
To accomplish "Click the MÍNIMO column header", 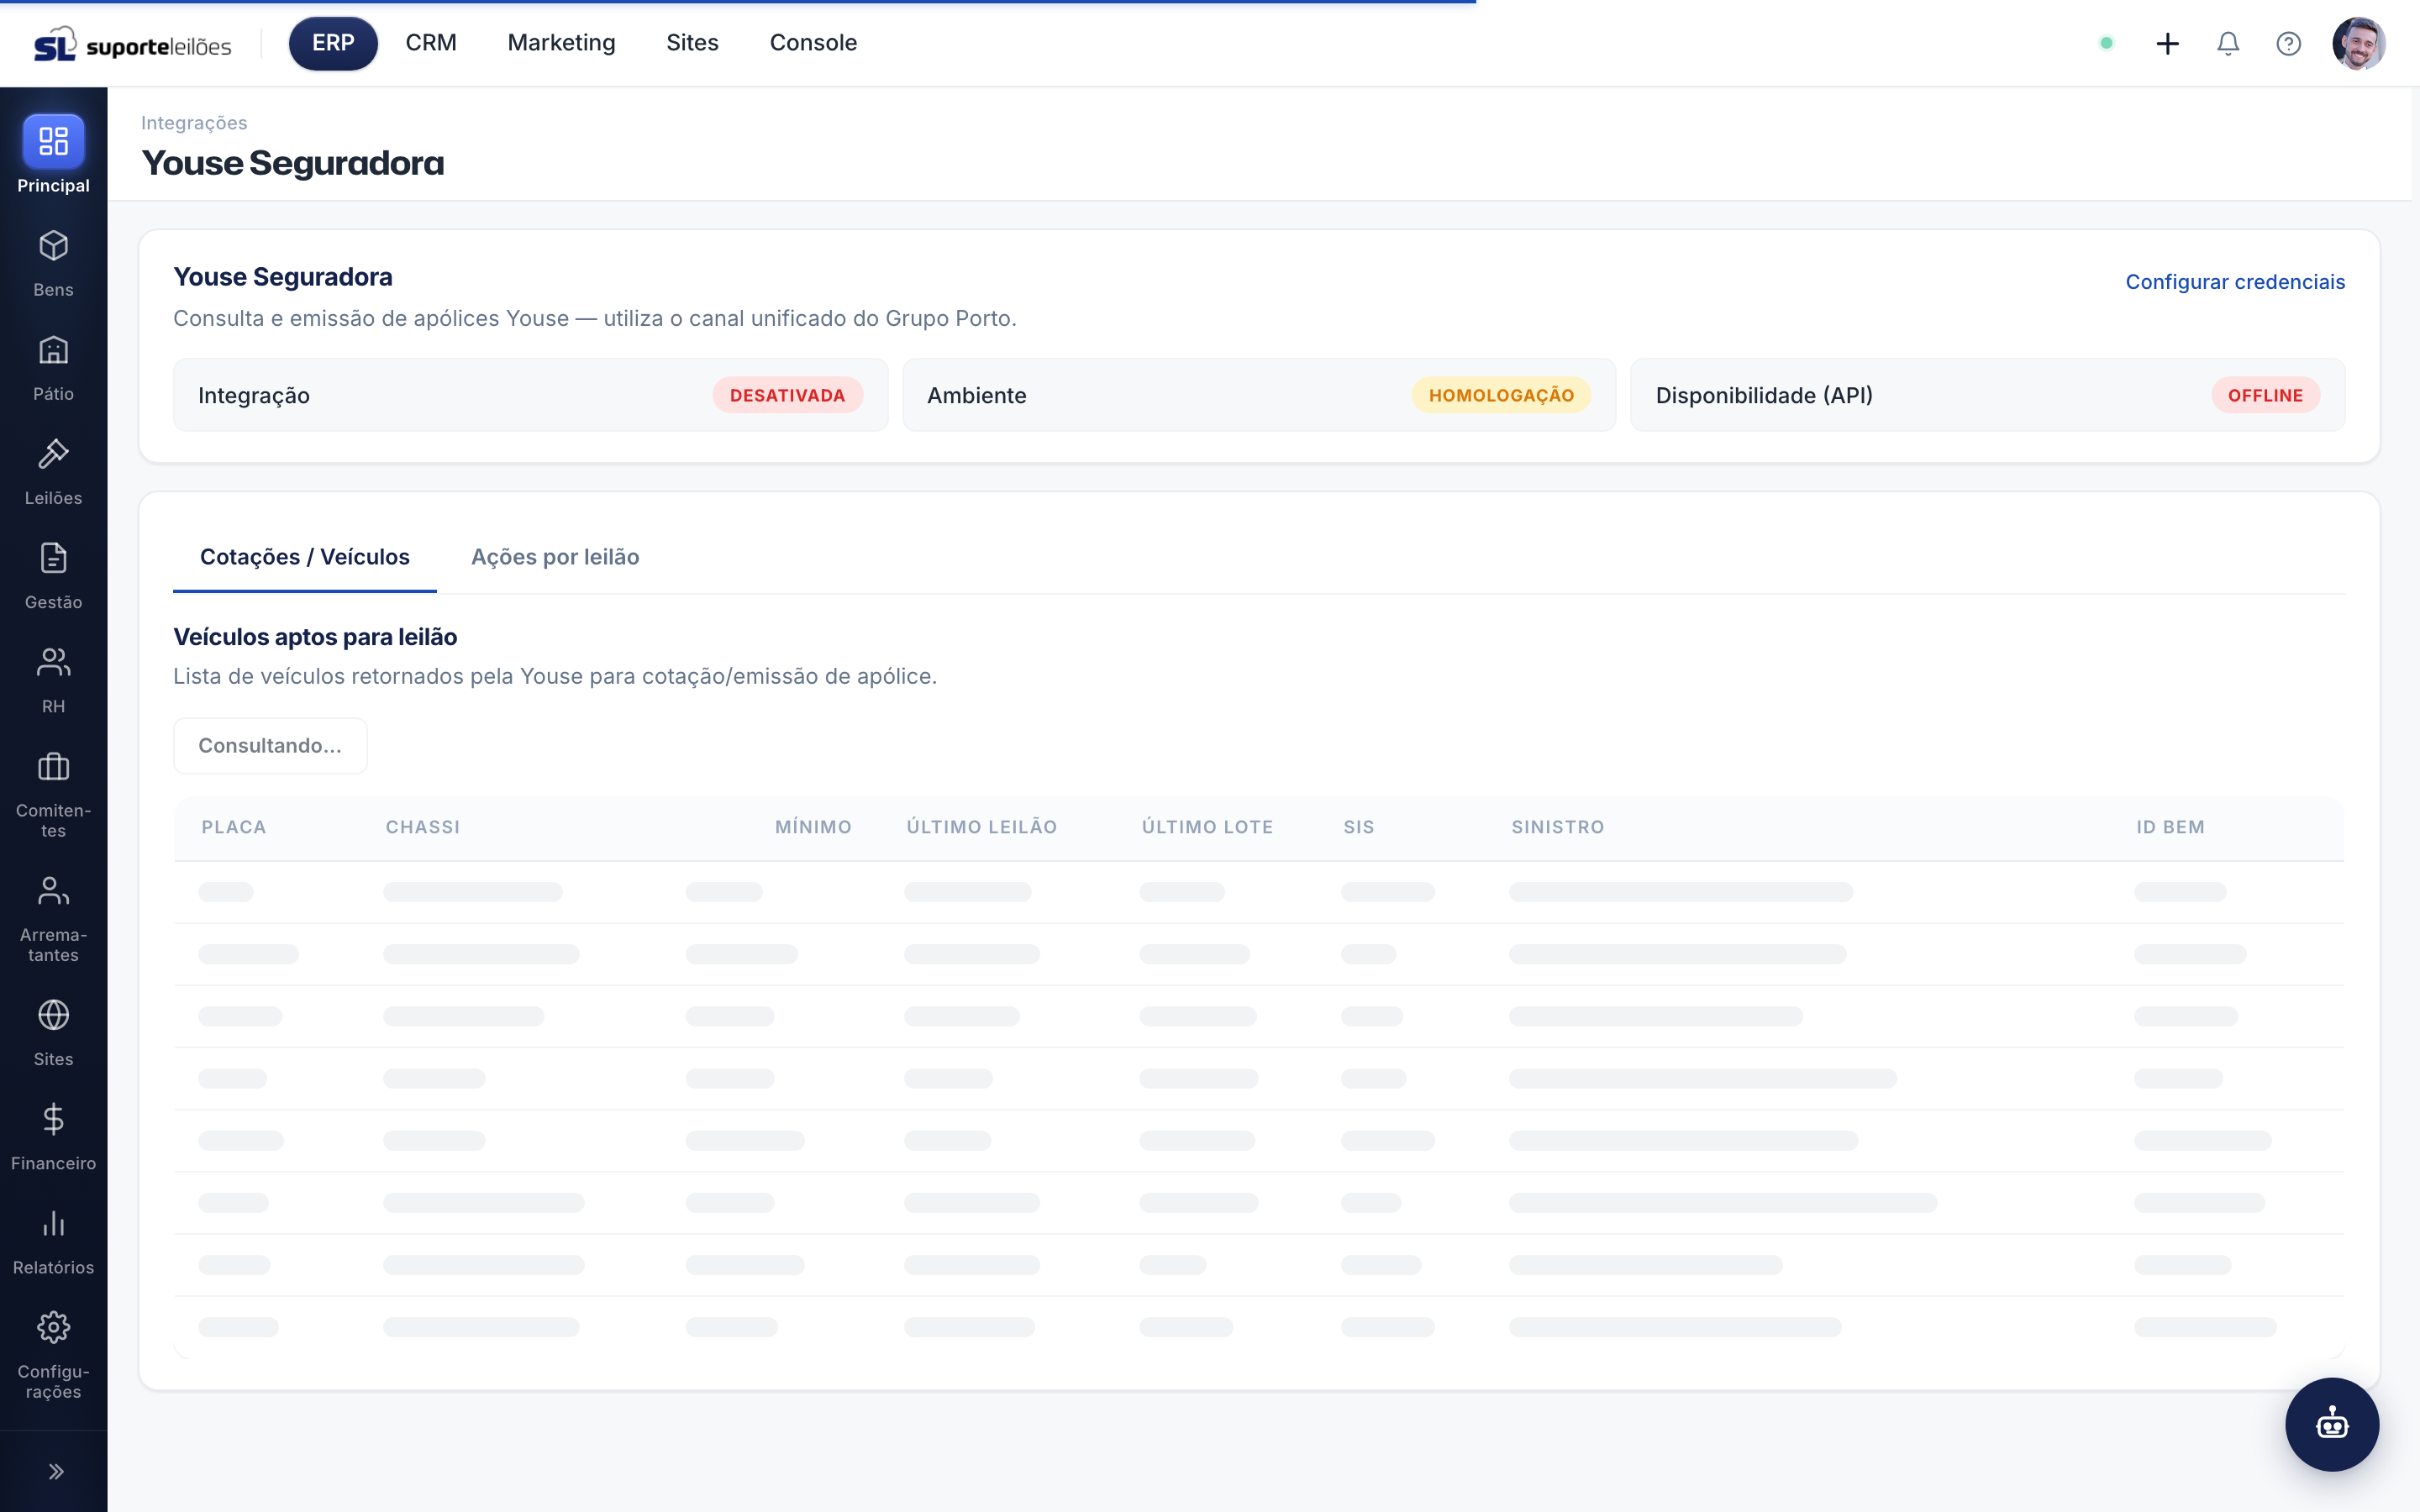I will (813, 827).
